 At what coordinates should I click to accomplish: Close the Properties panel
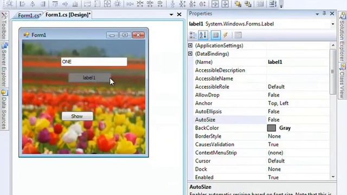pos(332,14)
